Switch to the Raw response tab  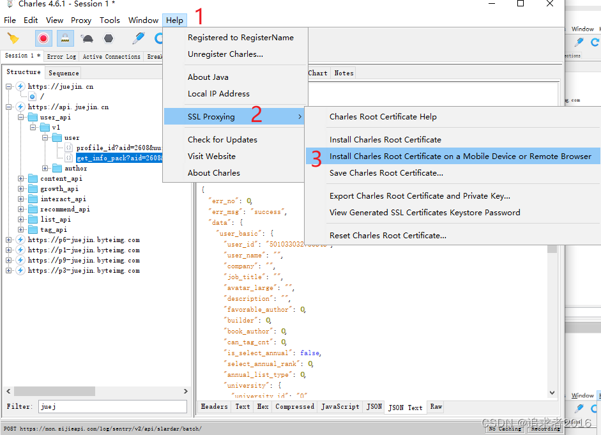(436, 407)
